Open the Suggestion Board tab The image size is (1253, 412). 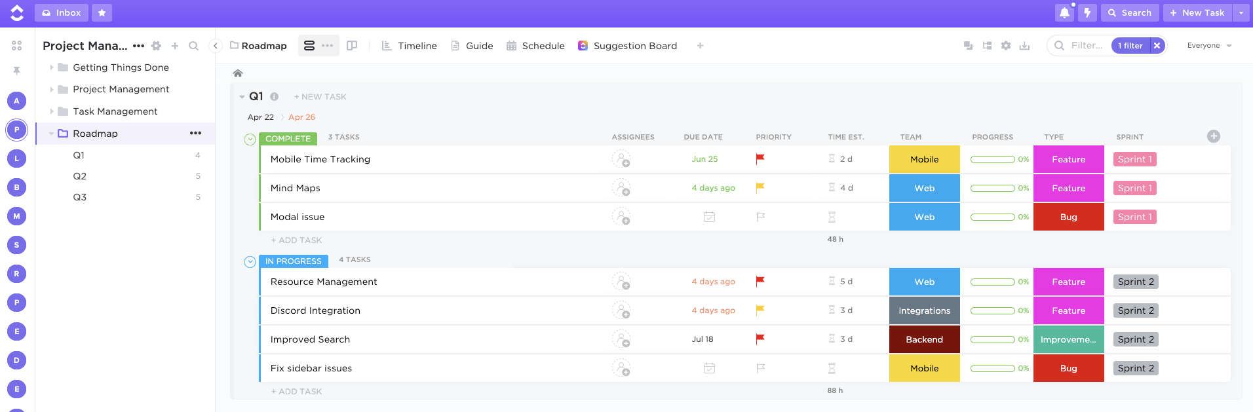point(627,46)
